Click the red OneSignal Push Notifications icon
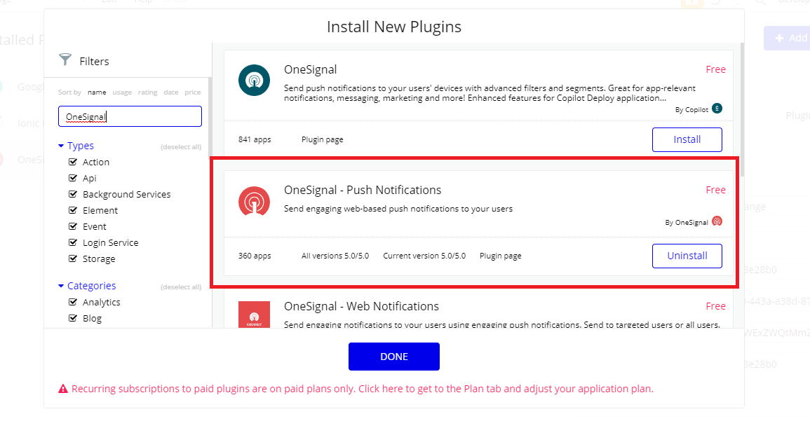 253,201
